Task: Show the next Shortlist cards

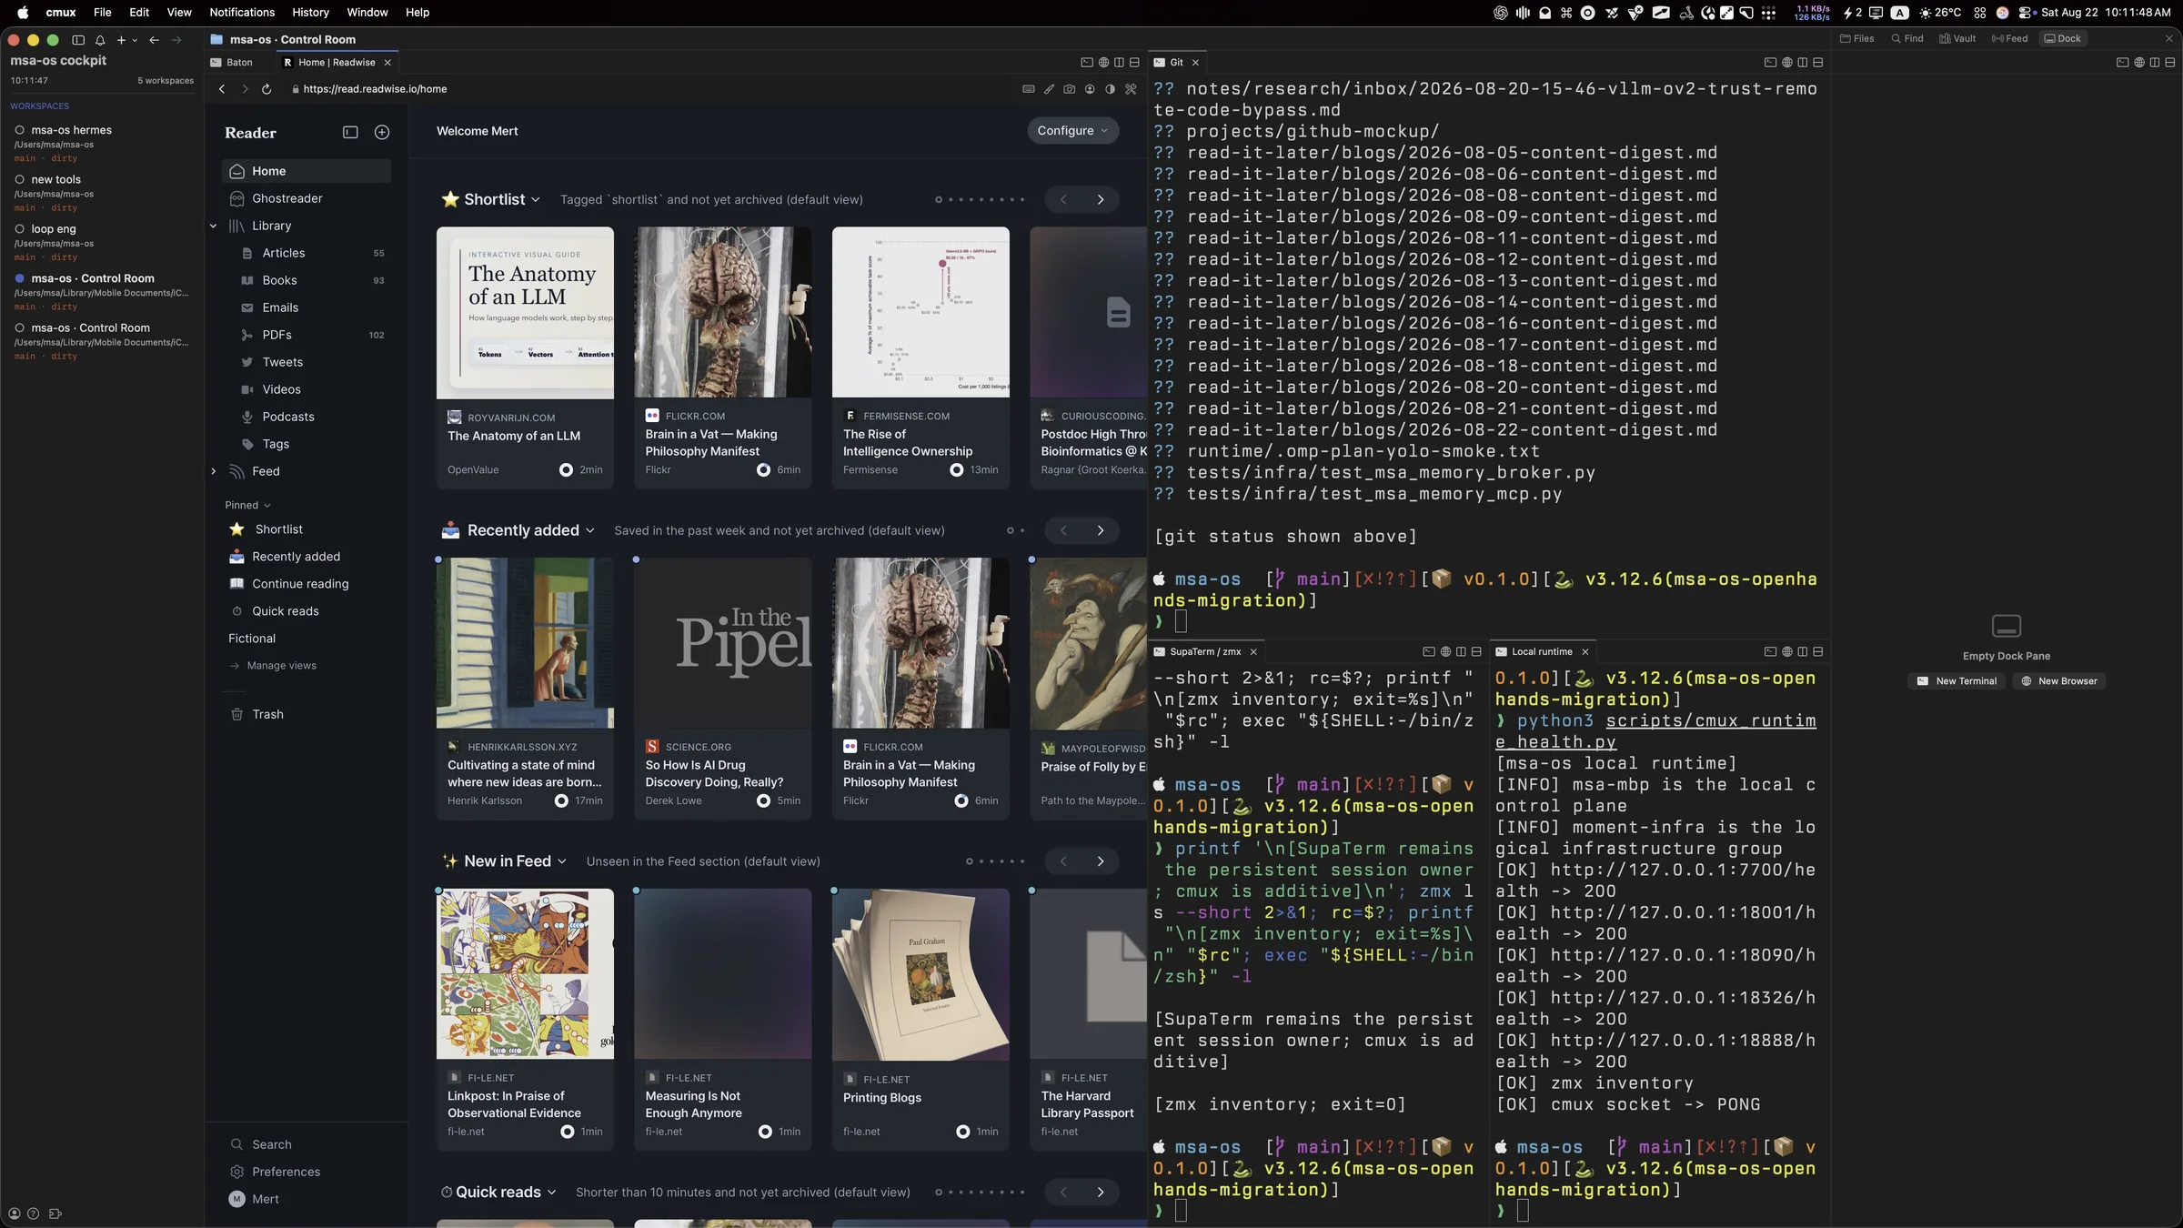Action: (x=1100, y=200)
